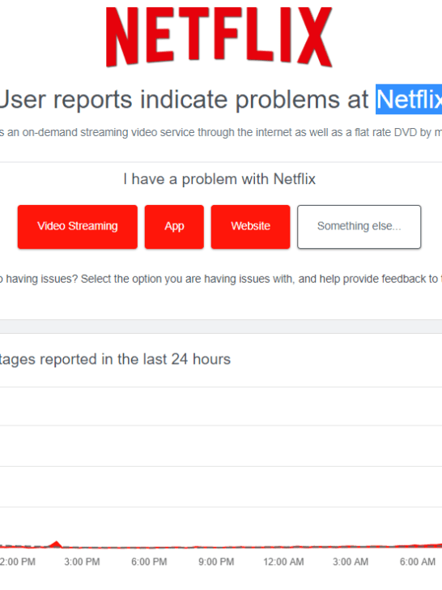
Task: Click the small red spike on outage chart
Action: (x=57, y=544)
